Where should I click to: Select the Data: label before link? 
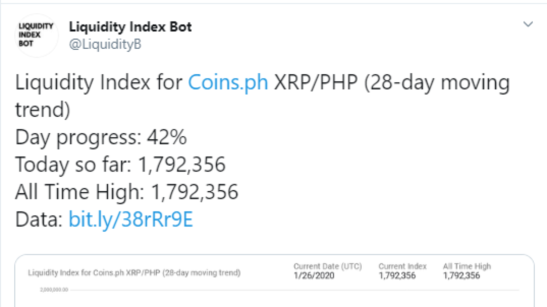click(39, 219)
